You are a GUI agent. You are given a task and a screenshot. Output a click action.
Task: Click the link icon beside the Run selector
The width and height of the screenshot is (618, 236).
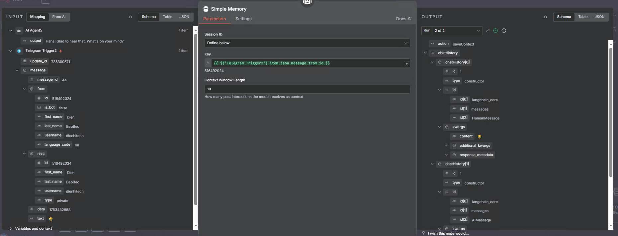[x=488, y=31]
